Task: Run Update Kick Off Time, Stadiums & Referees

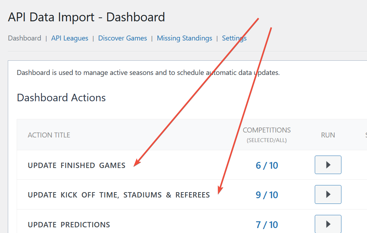Action: pos(328,194)
